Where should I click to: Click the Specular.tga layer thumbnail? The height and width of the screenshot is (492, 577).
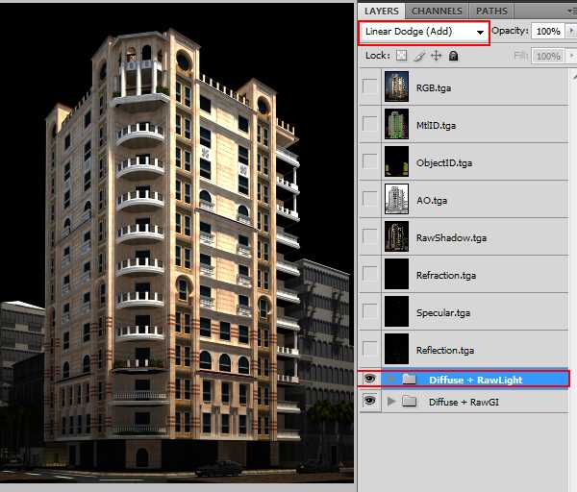point(396,311)
